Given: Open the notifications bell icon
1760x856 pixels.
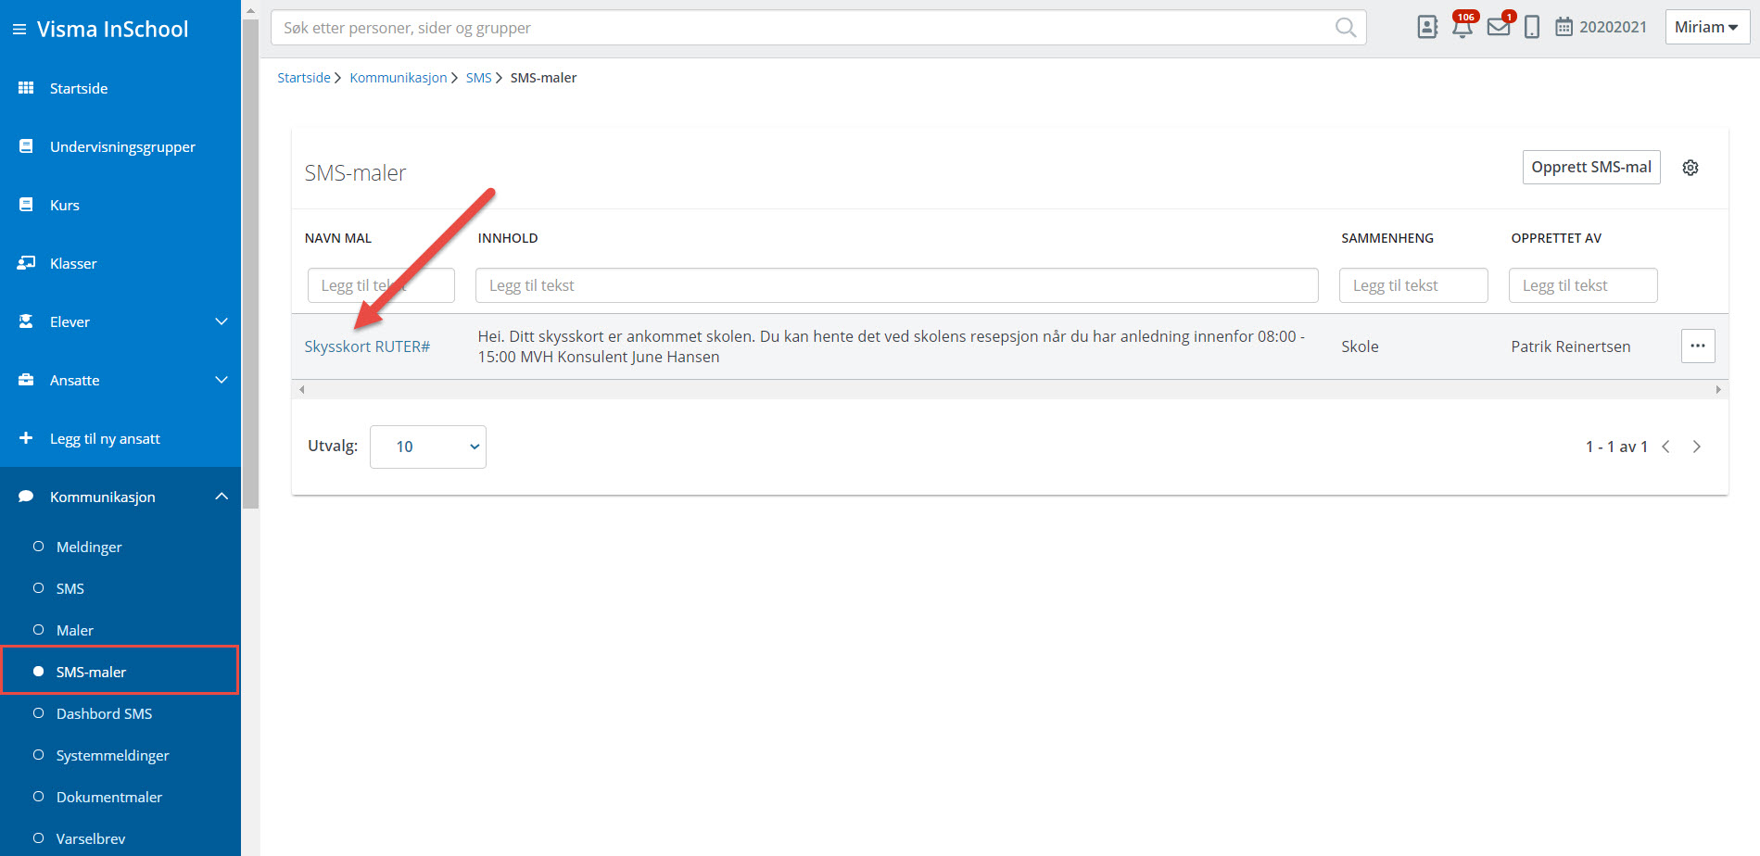Looking at the screenshot, I should tap(1462, 28).
